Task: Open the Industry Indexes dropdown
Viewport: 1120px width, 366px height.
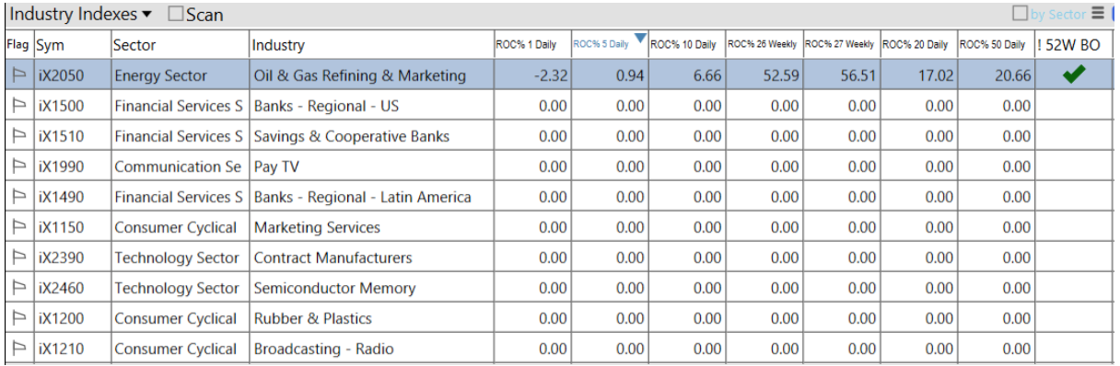Action: pos(82,15)
